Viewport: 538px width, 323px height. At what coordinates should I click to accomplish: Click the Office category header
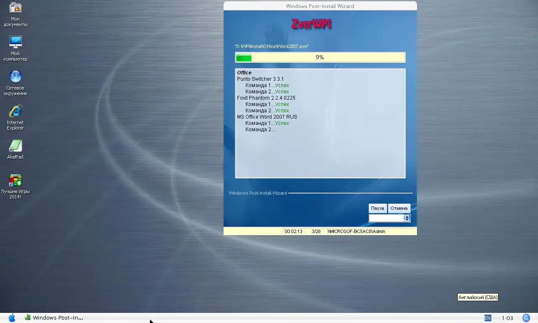click(244, 73)
